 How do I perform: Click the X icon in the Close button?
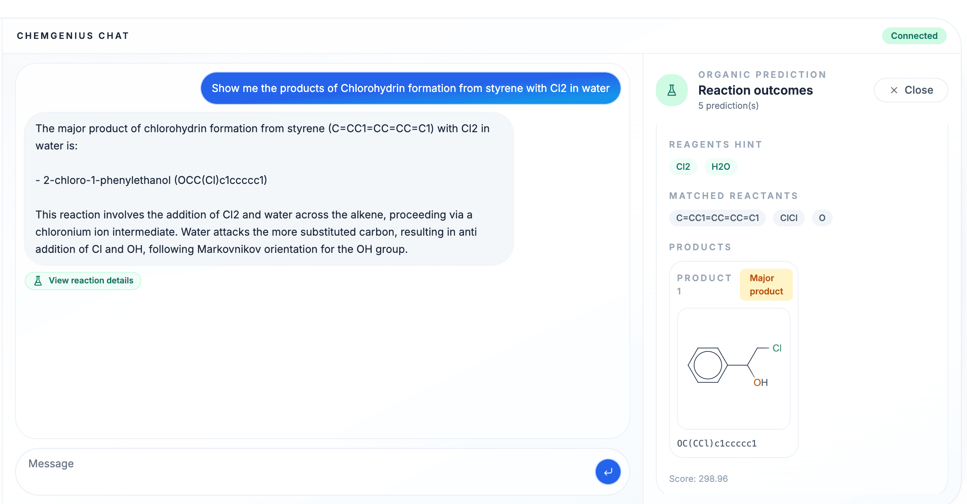click(893, 90)
